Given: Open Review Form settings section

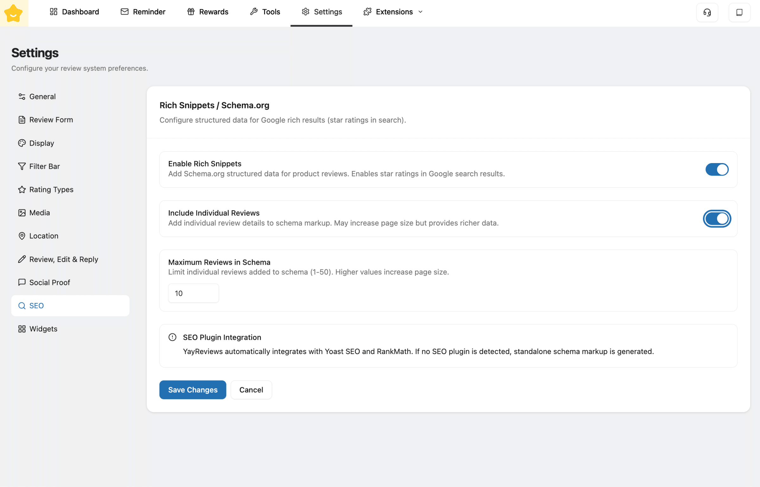Looking at the screenshot, I should pyautogui.click(x=51, y=120).
